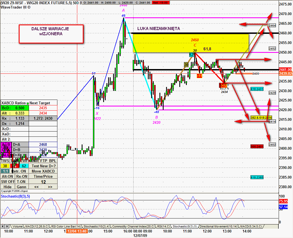Click the orange 12/04 13:40 time marker
293x238 pixels.
77,231
